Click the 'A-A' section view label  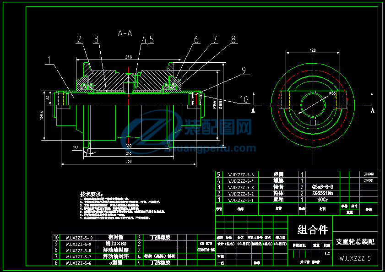125,33
